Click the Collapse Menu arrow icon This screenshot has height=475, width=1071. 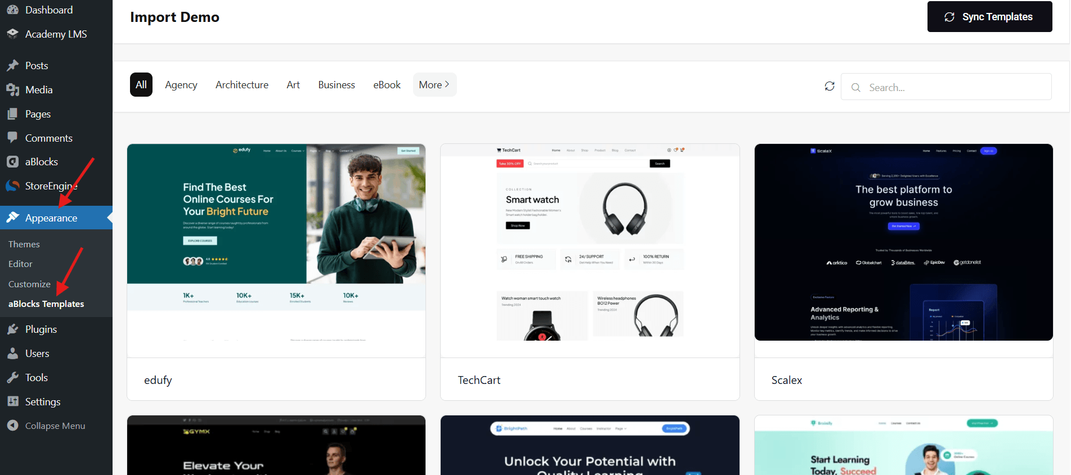point(12,426)
